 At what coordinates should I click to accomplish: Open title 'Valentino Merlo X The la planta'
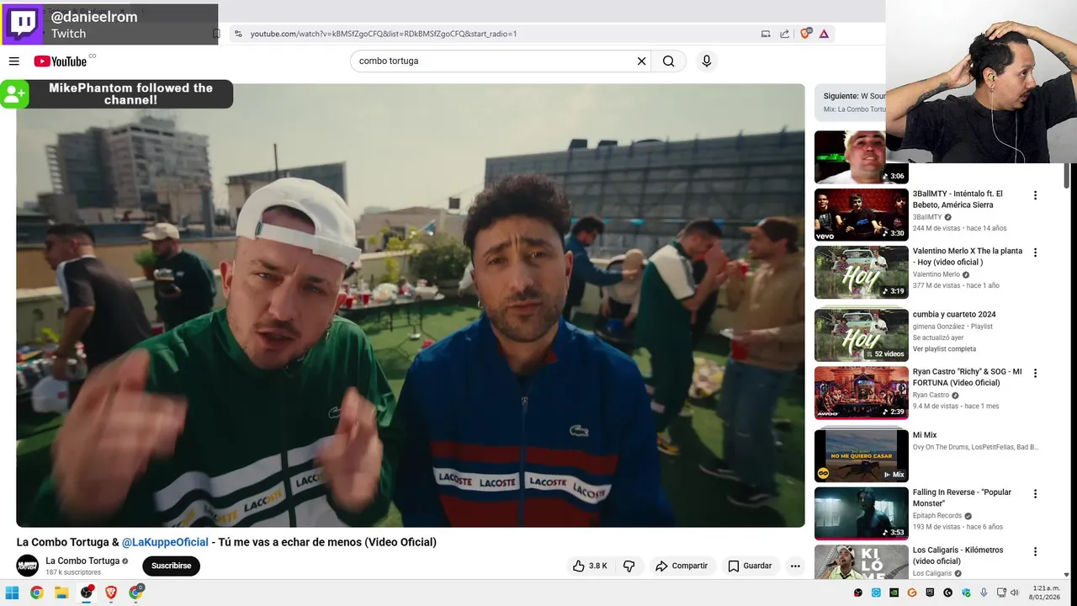coord(968,257)
